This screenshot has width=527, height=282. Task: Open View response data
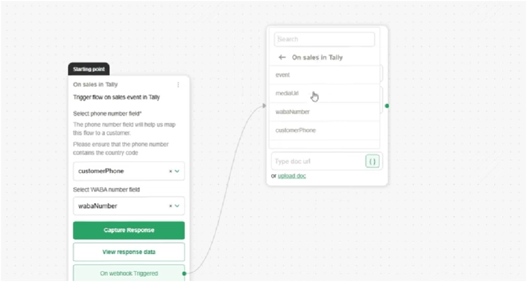click(129, 252)
